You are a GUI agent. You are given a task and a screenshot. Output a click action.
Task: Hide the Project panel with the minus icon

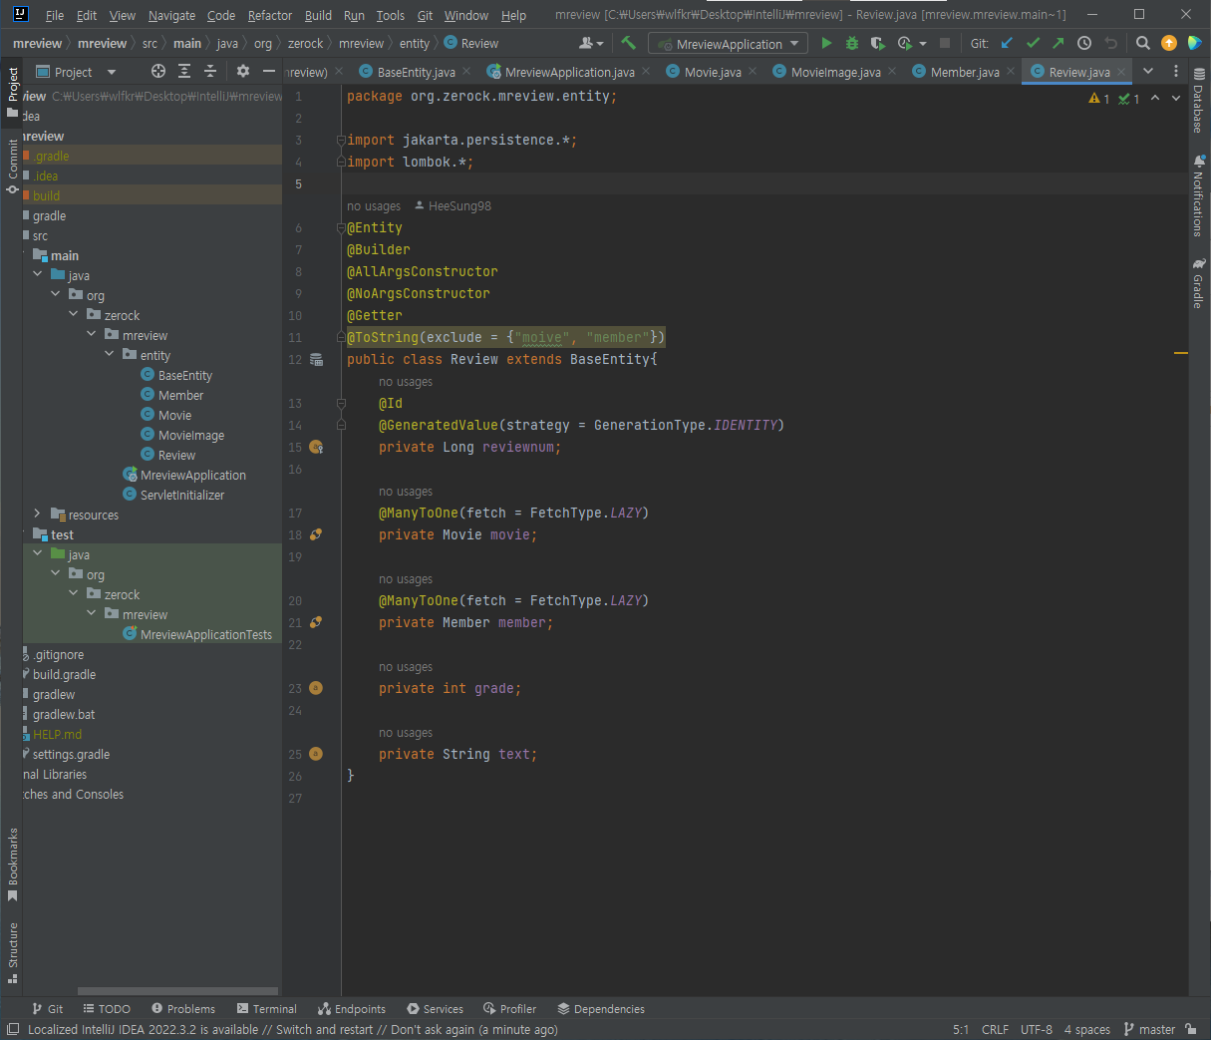[x=269, y=71]
